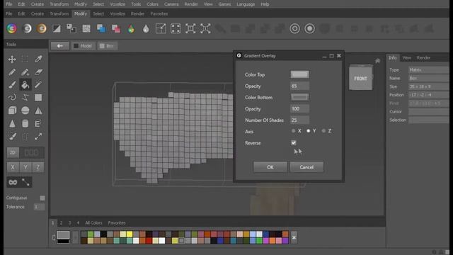Toggle Y mirror axis button in Tools
Screen dimensions: 453x255
point(25,167)
